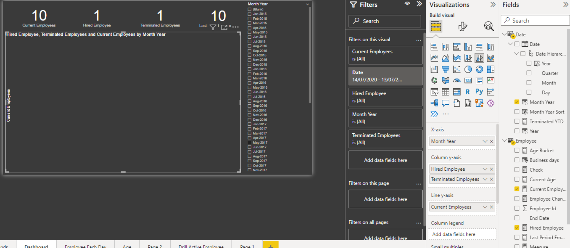Image resolution: width=570 pixels, height=248 pixels.
Task: Select the donut chart visual
Action: coord(479,70)
